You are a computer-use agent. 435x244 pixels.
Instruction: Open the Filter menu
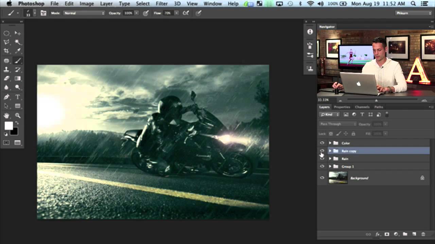click(x=161, y=4)
